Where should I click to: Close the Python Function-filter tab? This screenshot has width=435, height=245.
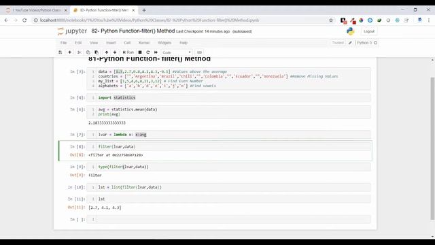point(133,10)
